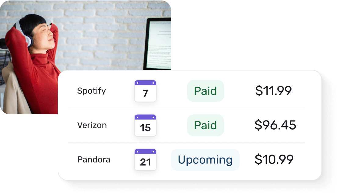Click the Pandora calendar icon showing 21
Image resolution: width=344 pixels, height=193 pixels.
(145, 159)
